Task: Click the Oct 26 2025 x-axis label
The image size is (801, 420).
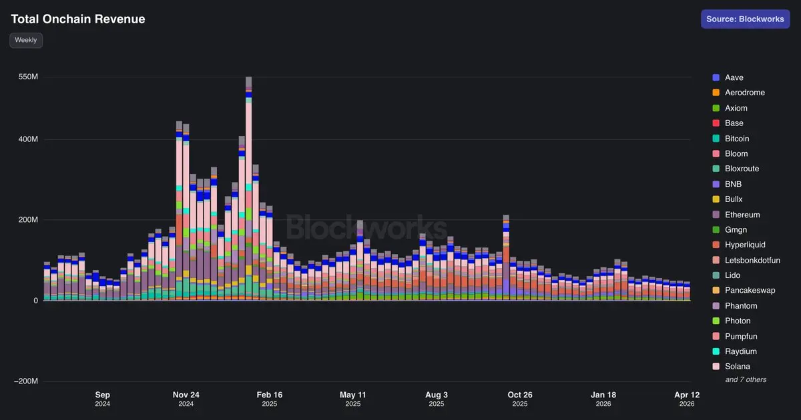Action: [x=520, y=399]
